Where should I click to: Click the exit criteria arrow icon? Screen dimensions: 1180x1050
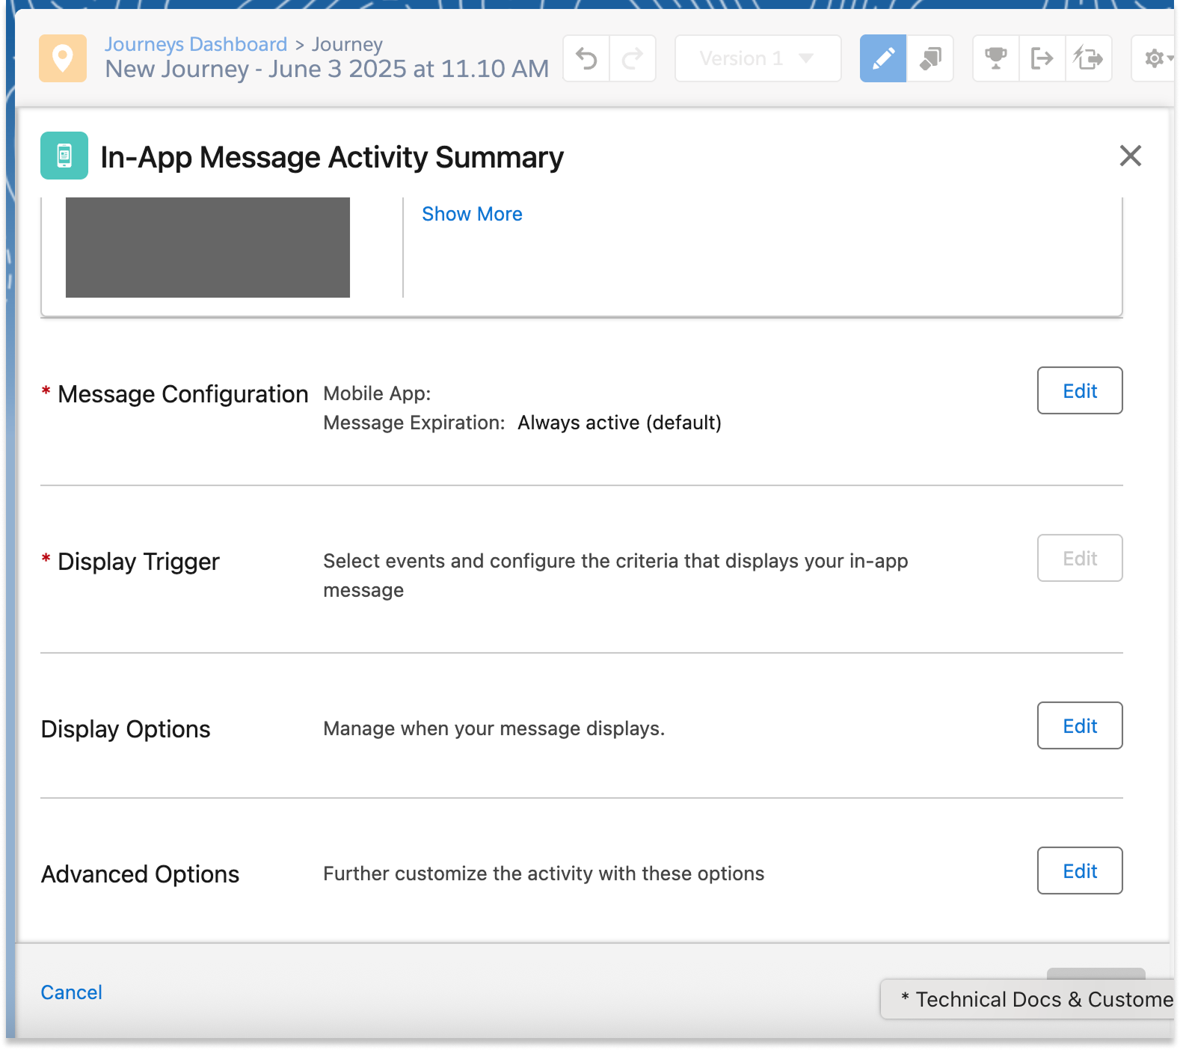[x=1042, y=58]
